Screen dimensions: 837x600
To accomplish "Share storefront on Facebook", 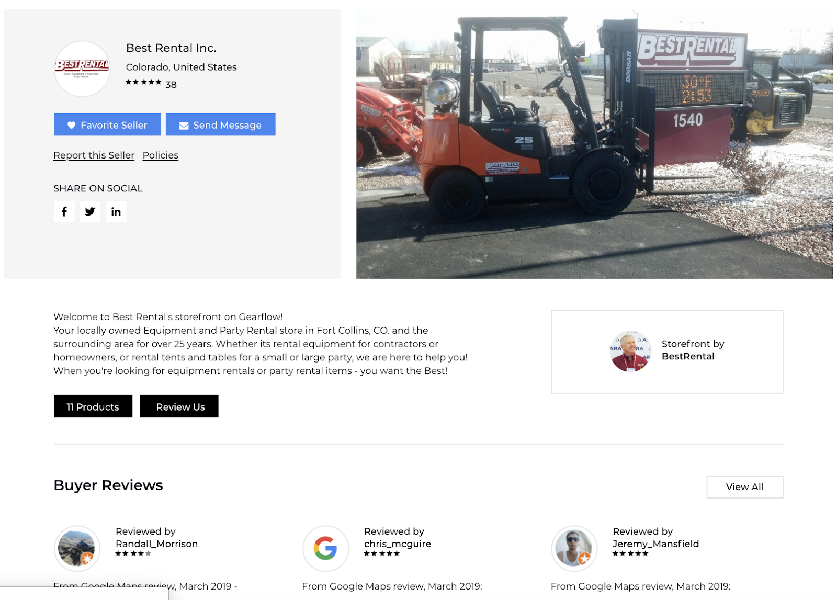I will 64,211.
